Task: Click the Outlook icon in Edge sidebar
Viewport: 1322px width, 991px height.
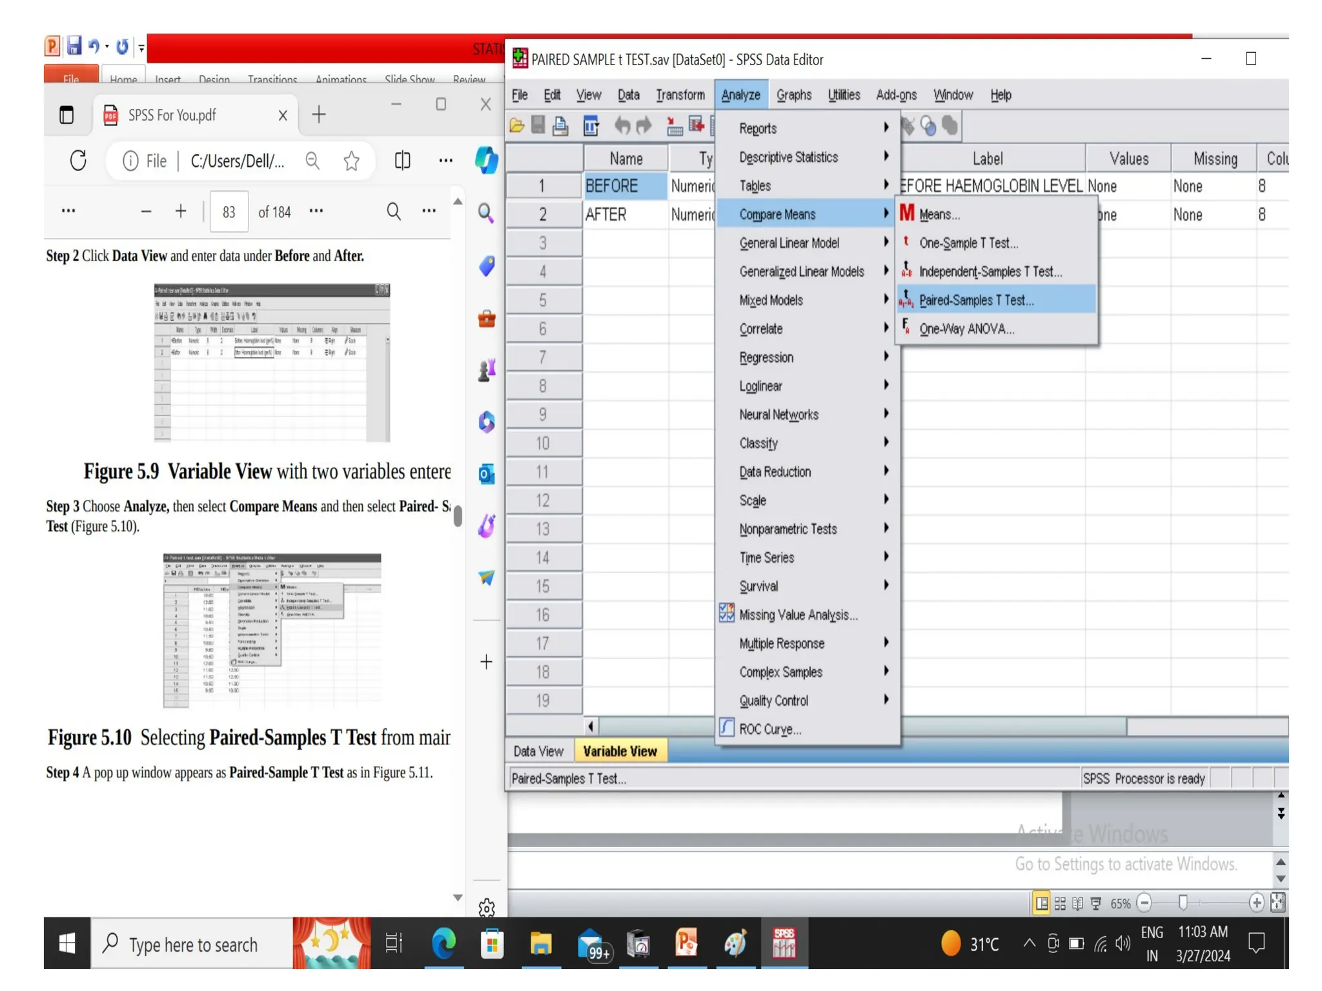Action: (486, 474)
